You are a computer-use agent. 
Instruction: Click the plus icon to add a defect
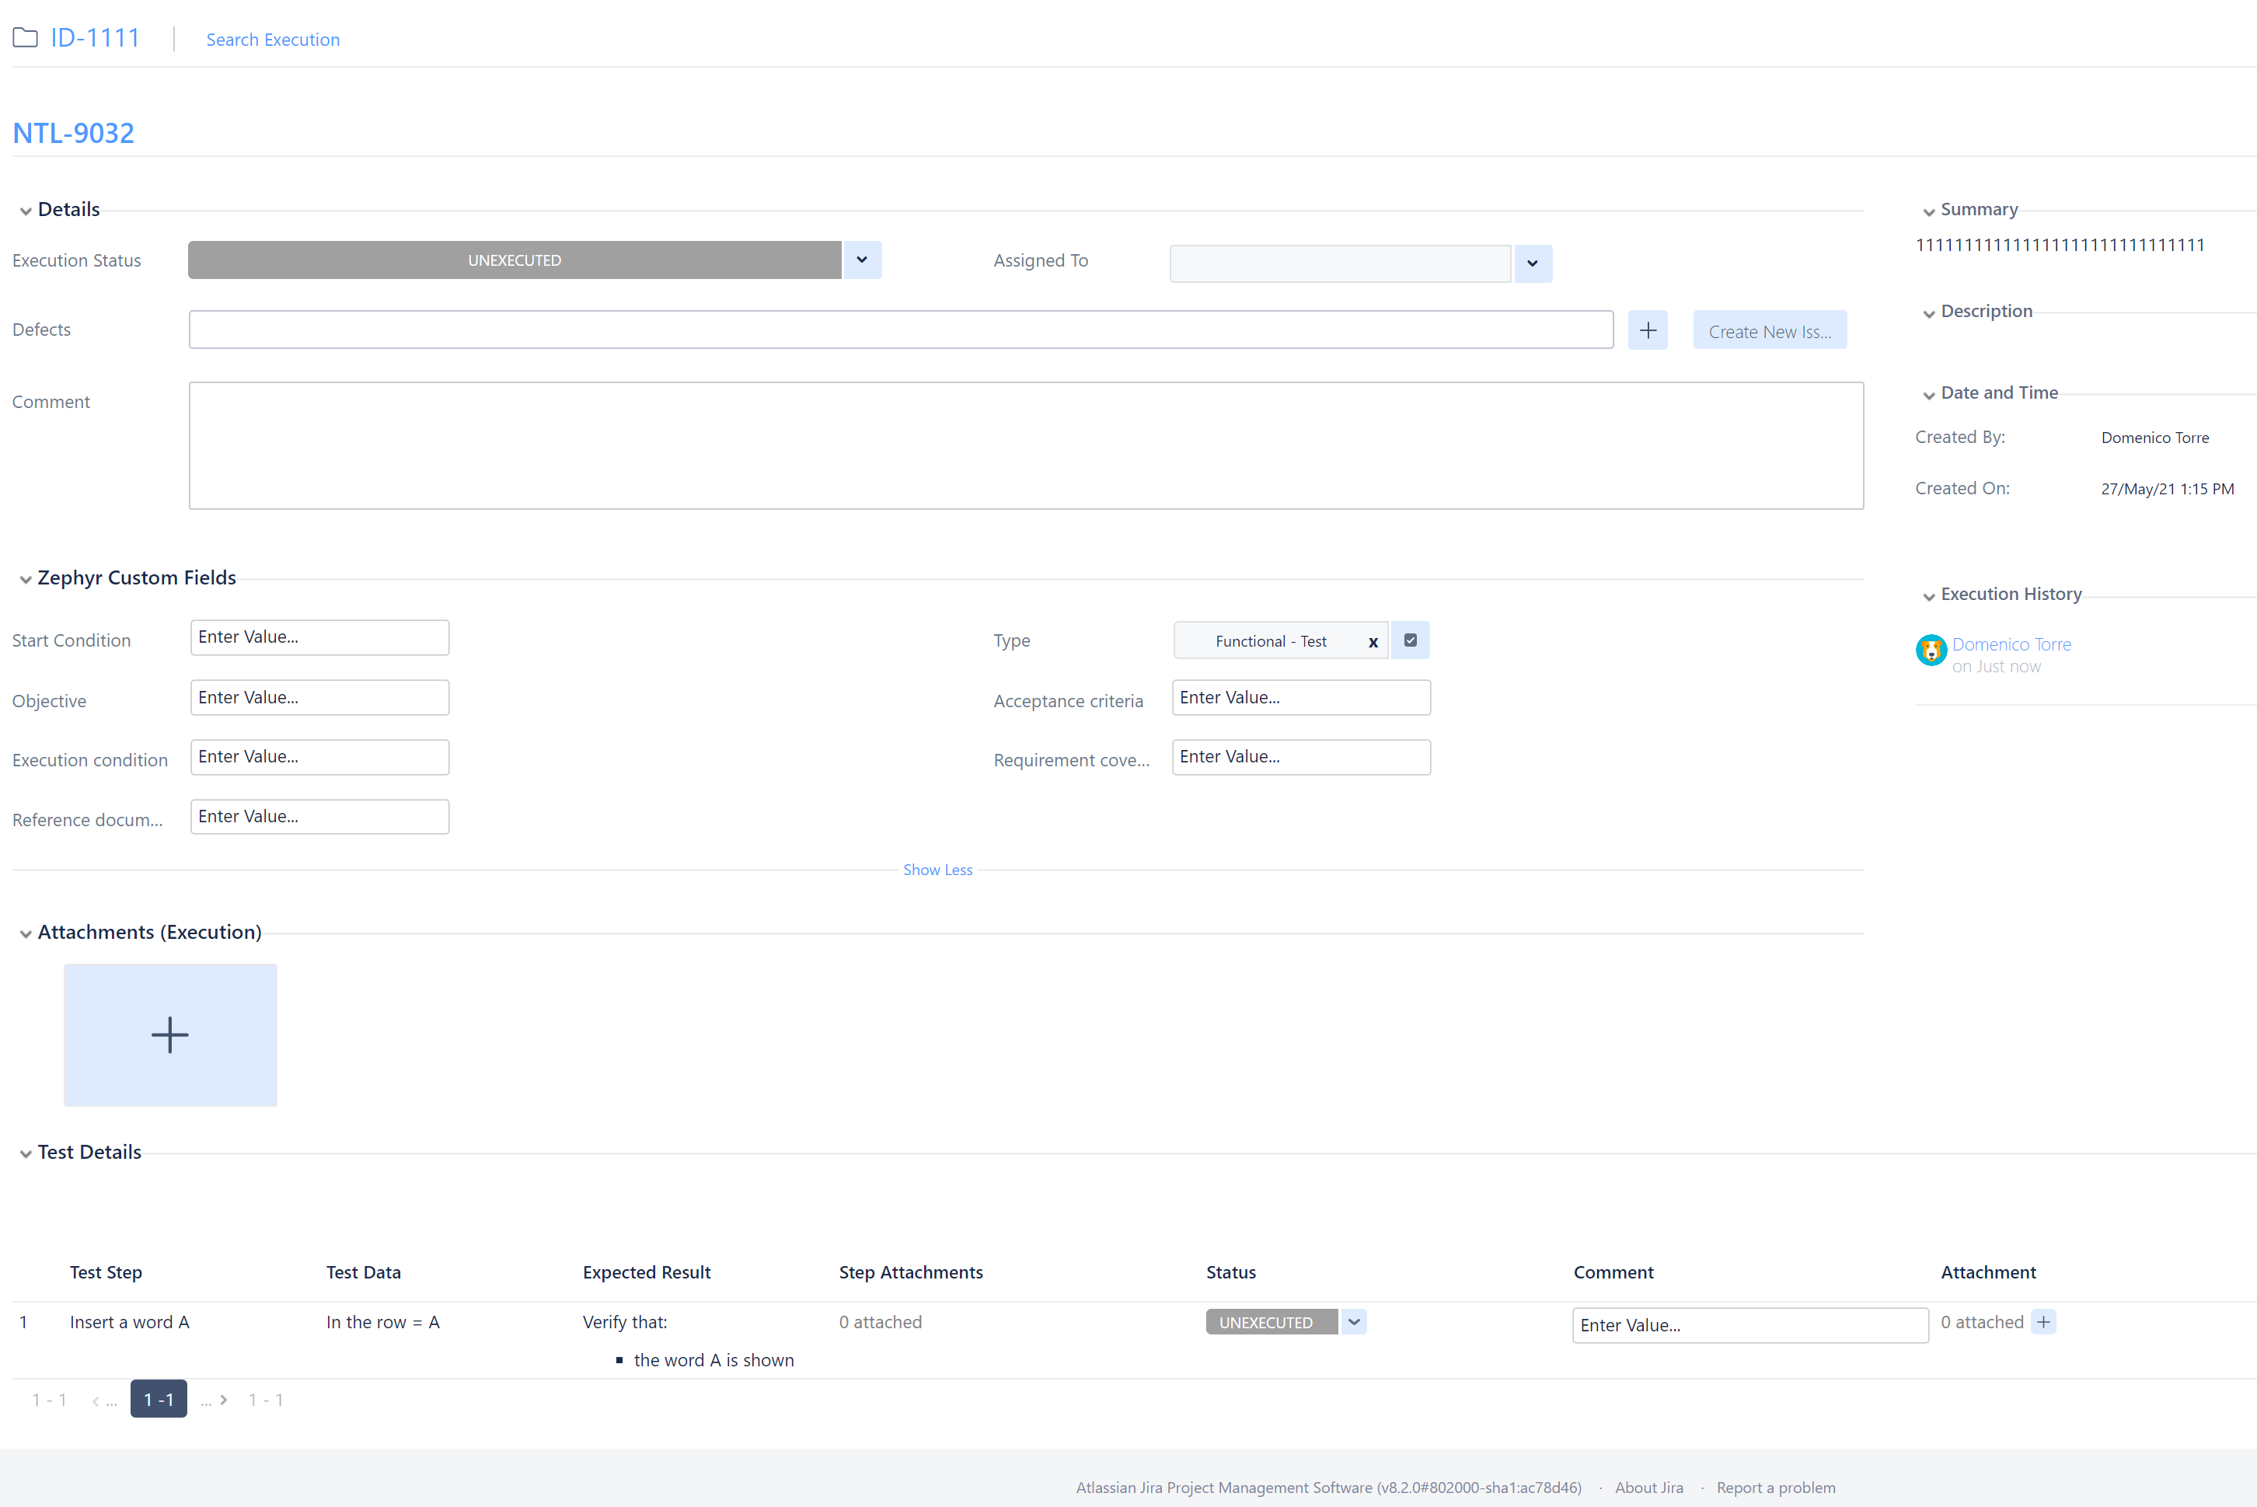tap(1647, 330)
